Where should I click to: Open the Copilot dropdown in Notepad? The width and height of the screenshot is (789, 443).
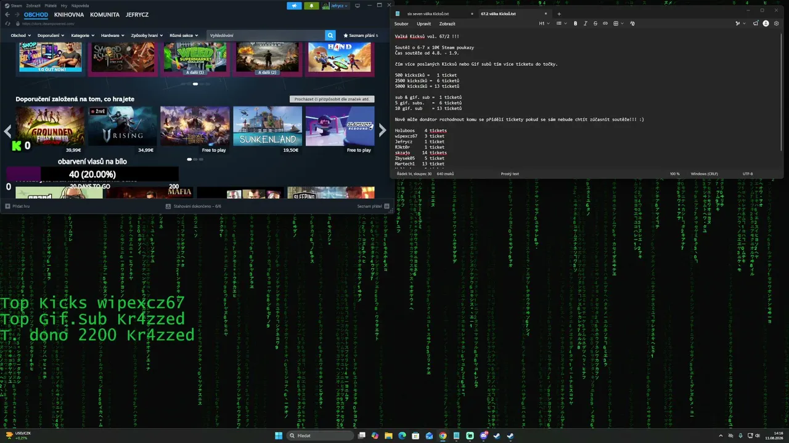[739, 23]
